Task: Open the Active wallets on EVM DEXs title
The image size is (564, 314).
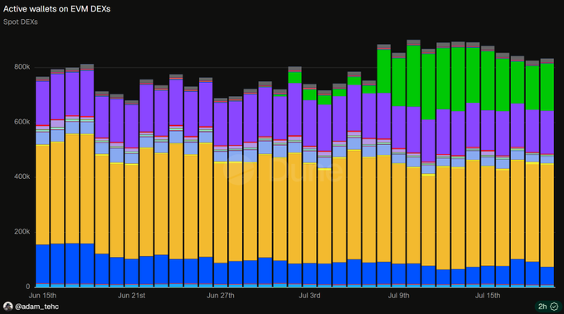Action: [57, 9]
